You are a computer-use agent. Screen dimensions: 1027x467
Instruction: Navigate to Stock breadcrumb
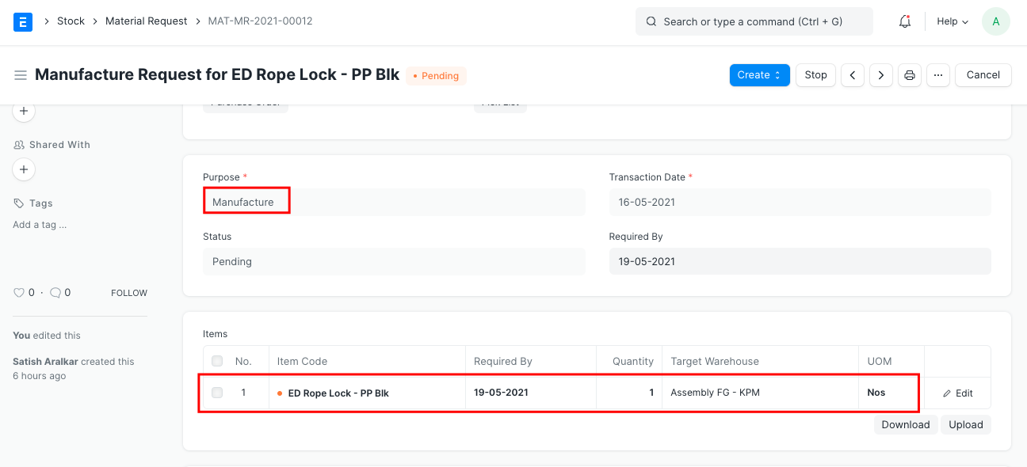click(71, 21)
